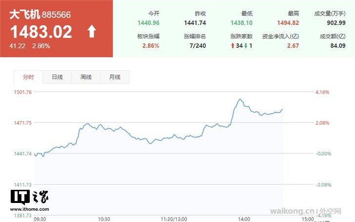
Task: Click the IT之家 logo watermark
Action: point(29,197)
